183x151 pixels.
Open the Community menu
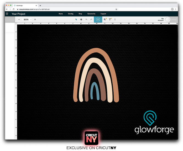(x=91, y=14)
